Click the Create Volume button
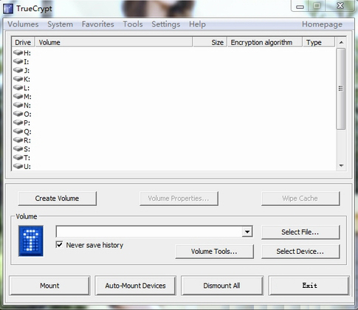This screenshot has height=310, width=358. click(57, 199)
